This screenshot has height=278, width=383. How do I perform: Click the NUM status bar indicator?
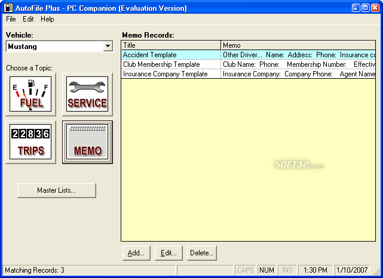click(266, 270)
